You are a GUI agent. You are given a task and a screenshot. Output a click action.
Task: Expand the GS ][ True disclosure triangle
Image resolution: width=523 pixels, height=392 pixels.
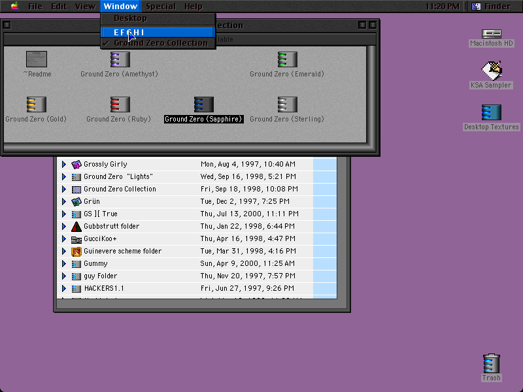pos(63,214)
